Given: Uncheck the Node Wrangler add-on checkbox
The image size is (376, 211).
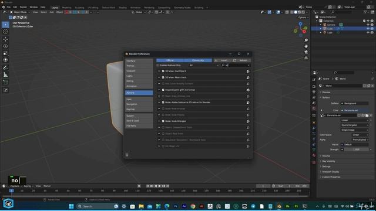Looking at the screenshot, I should coord(163,121).
